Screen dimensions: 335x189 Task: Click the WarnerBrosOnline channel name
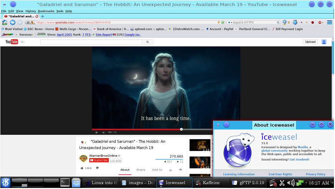tap(103, 156)
